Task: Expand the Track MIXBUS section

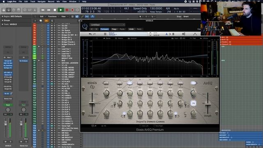Action: [2, 24]
